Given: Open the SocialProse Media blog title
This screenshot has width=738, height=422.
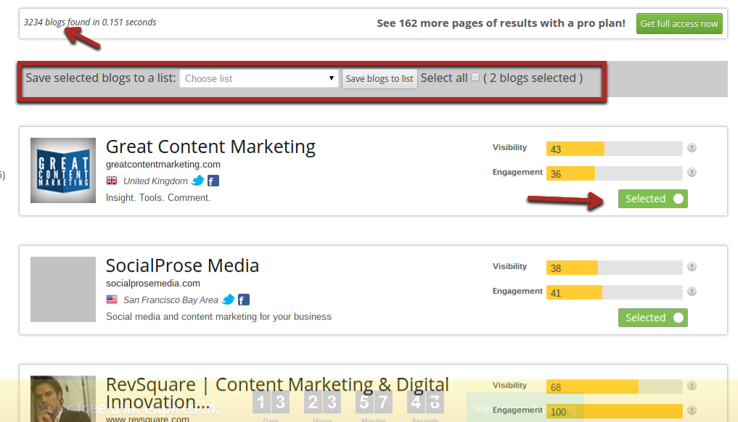Looking at the screenshot, I should [182, 266].
